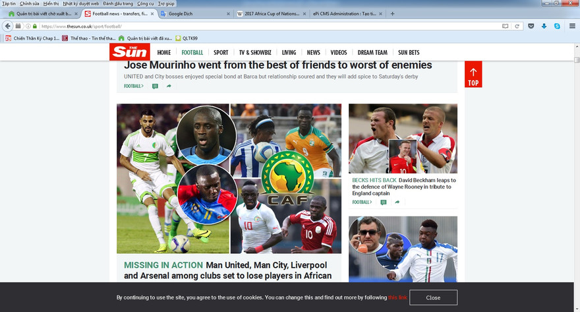The width and height of the screenshot is (580, 312).
Task: Click The Sun logo
Action: (130, 52)
